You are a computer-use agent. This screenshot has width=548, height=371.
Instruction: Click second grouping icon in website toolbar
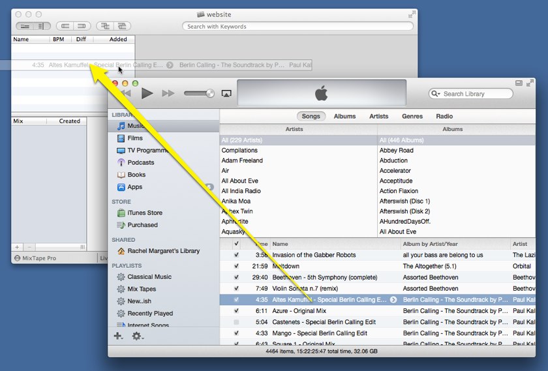click(123, 26)
